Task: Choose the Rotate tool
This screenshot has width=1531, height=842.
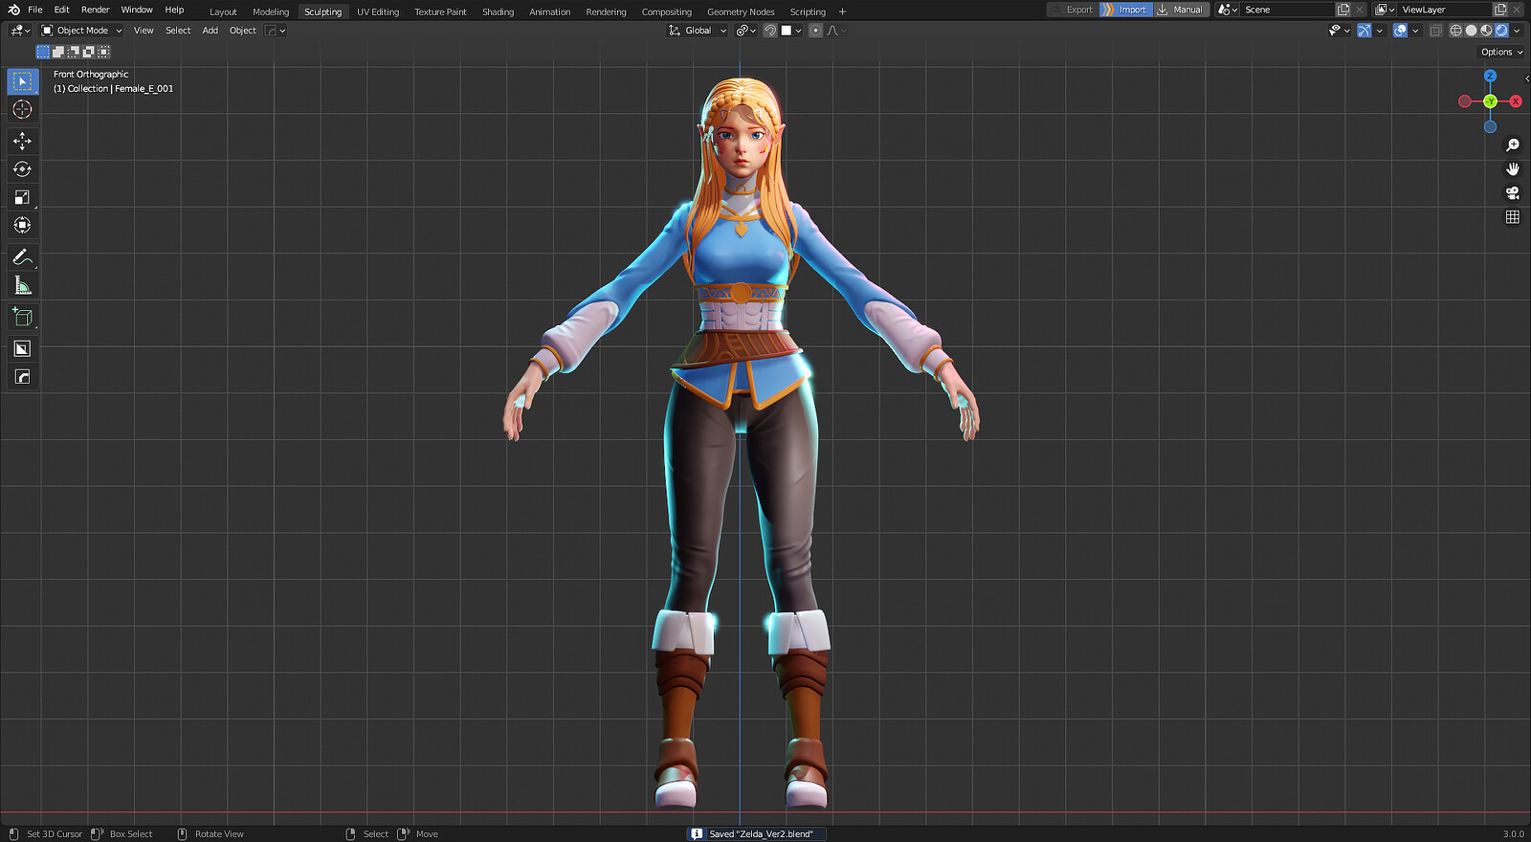Action: [x=22, y=169]
